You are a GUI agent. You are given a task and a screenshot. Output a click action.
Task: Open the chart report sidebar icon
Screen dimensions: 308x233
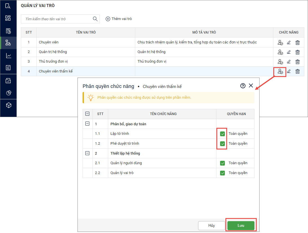[x=8, y=56]
